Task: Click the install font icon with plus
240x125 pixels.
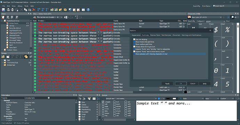Action: pos(39,10)
